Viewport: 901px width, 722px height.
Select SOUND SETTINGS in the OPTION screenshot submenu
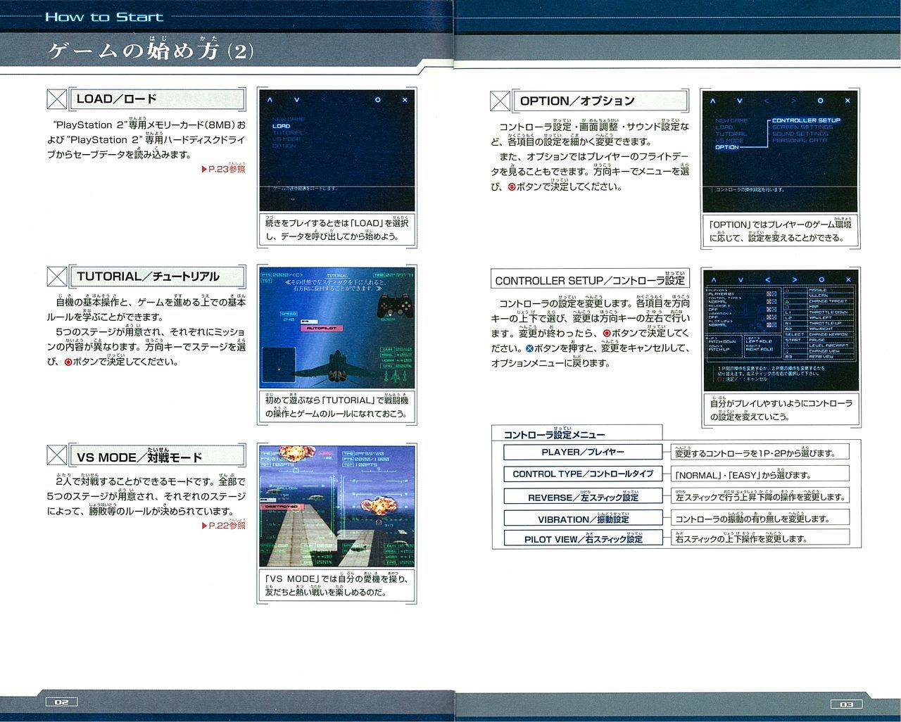[x=800, y=134]
